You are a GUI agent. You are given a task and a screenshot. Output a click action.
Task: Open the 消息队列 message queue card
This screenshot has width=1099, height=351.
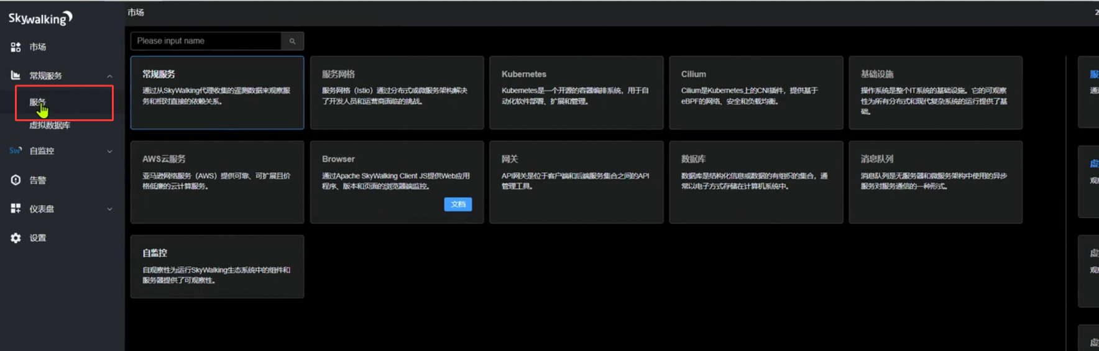click(x=936, y=182)
